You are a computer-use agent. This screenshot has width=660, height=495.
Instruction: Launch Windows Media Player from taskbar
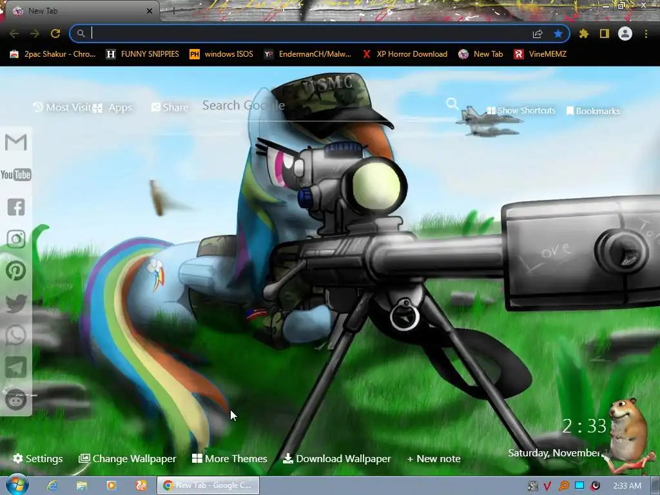(x=111, y=486)
